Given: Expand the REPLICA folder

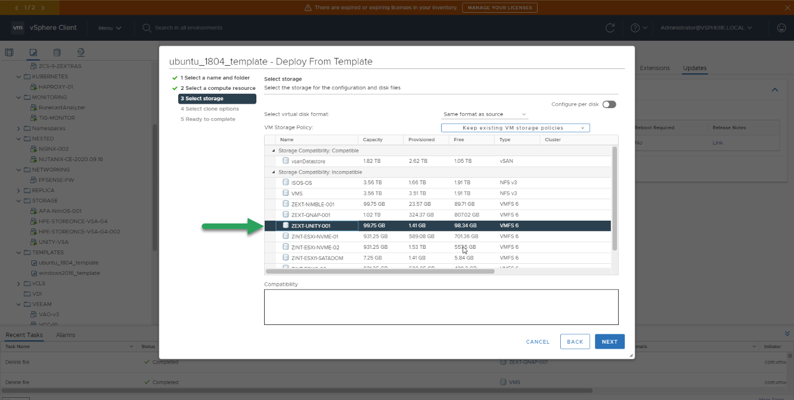Looking at the screenshot, I should tap(19, 190).
